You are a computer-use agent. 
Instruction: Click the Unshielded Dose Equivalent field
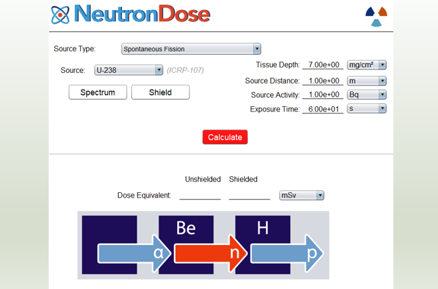200,196
